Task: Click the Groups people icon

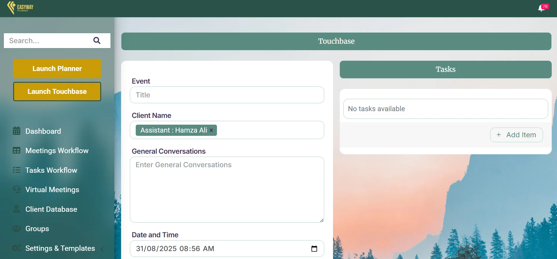Action: [x=17, y=228]
